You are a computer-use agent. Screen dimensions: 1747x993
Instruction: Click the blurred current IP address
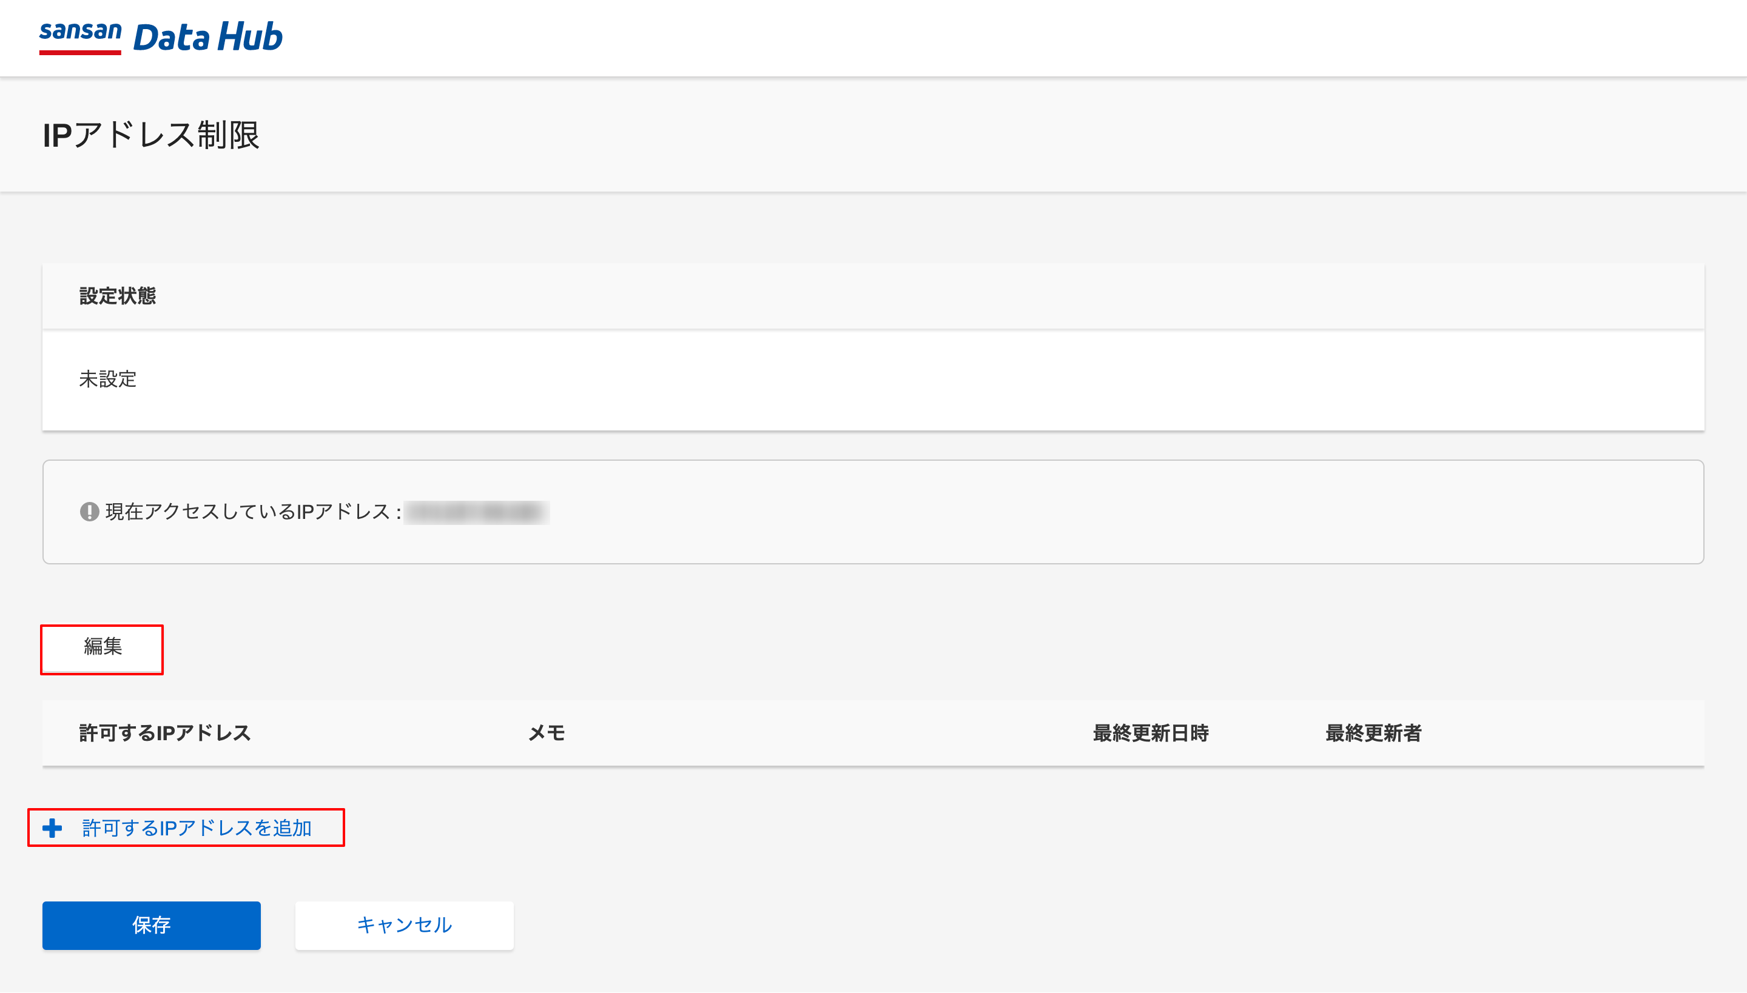tap(476, 512)
